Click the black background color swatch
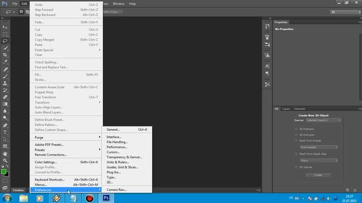Screen dimensions: 362x203 tap(7, 174)
